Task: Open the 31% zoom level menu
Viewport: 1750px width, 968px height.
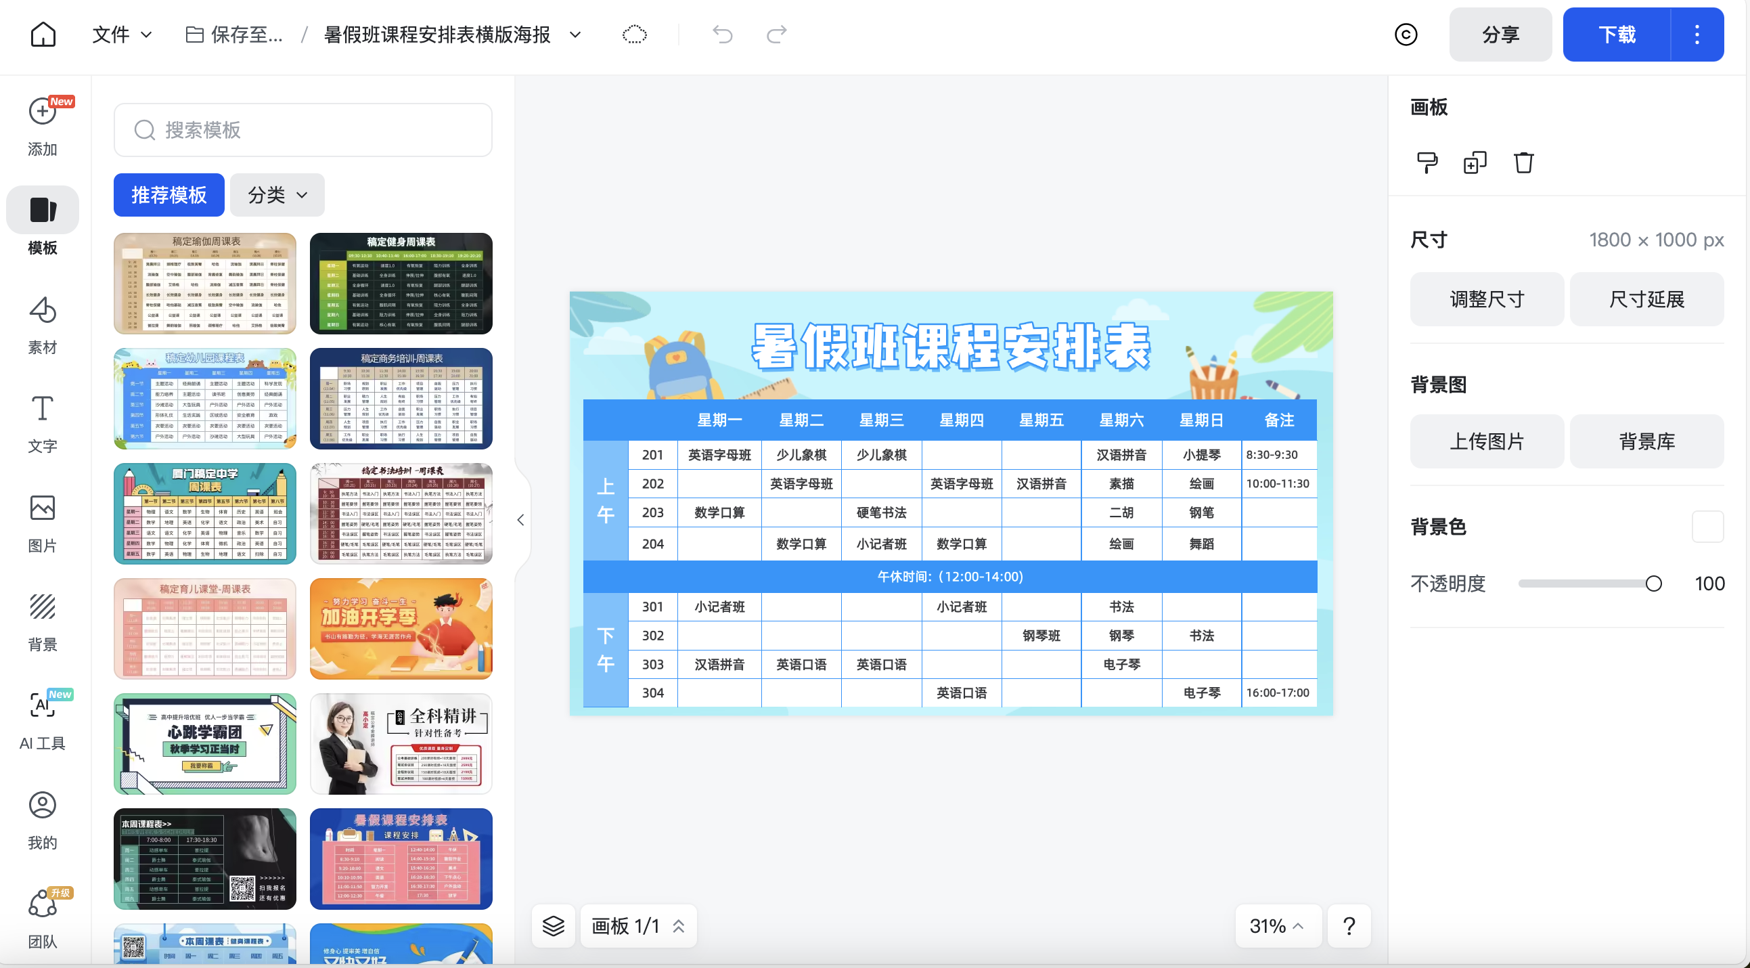Action: 1277,926
